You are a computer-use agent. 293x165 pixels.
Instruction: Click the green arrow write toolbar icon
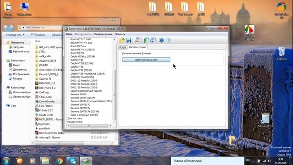pyautogui.click(x=146, y=40)
